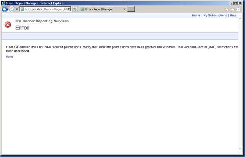This screenshot has height=157, width=245.
Task: Open the My Subscriptions link
Action: [215, 15]
